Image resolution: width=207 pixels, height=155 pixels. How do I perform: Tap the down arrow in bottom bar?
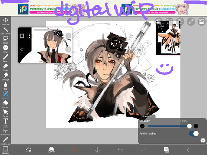tap(97, 150)
